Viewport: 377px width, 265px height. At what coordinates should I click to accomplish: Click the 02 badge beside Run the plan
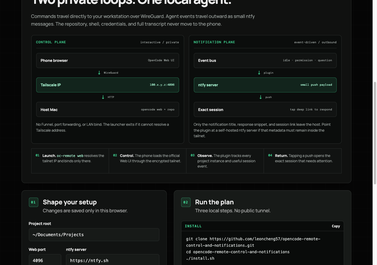(x=186, y=202)
